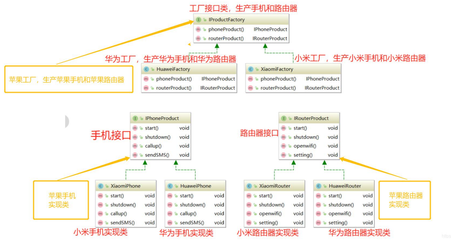
Task: Click sendSMS() method name in HuaweiPhone
Action: coord(192,223)
